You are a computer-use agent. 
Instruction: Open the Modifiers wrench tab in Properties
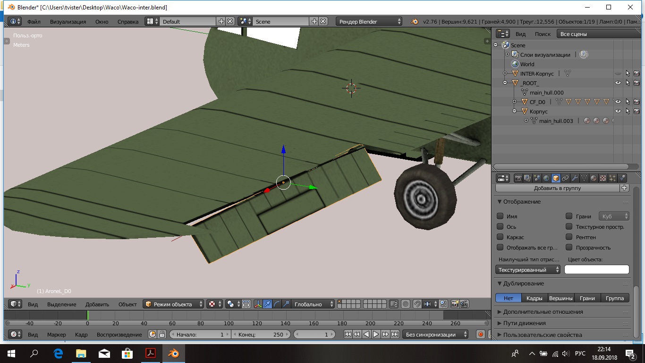coord(575,178)
